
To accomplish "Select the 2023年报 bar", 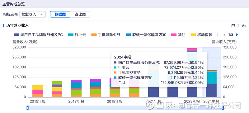I will point(192,72).
